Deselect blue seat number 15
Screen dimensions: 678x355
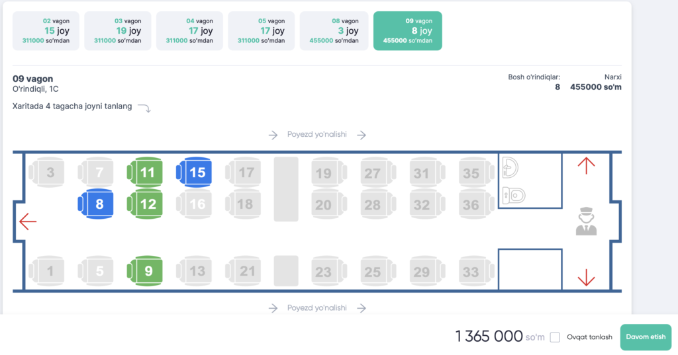pyautogui.click(x=194, y=173)
